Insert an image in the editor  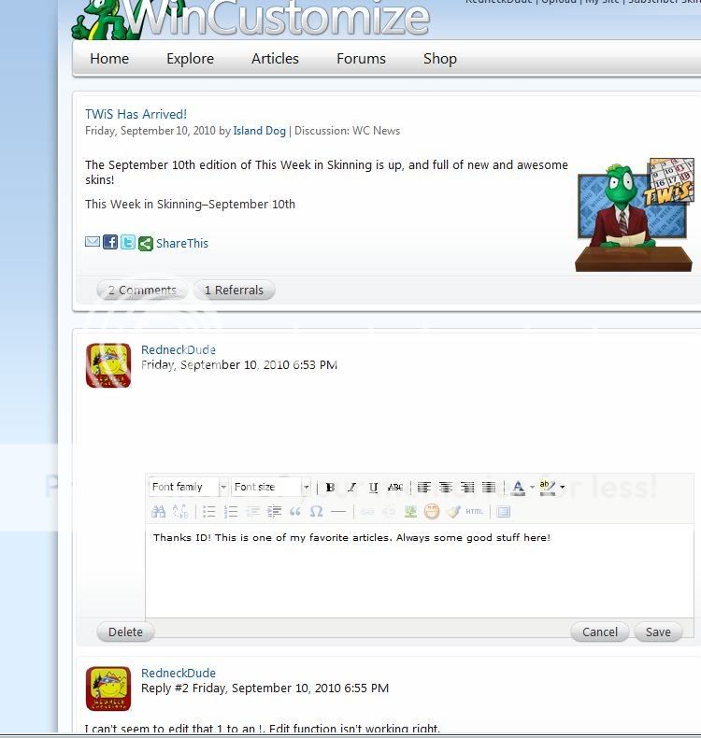coord(410,511)
